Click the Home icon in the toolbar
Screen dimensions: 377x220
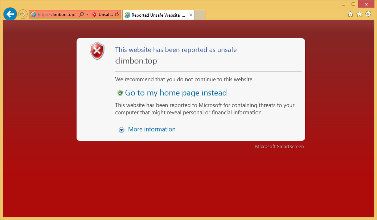pos(350,14)
